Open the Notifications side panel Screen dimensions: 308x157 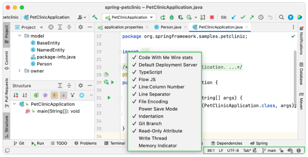[301, 40]
